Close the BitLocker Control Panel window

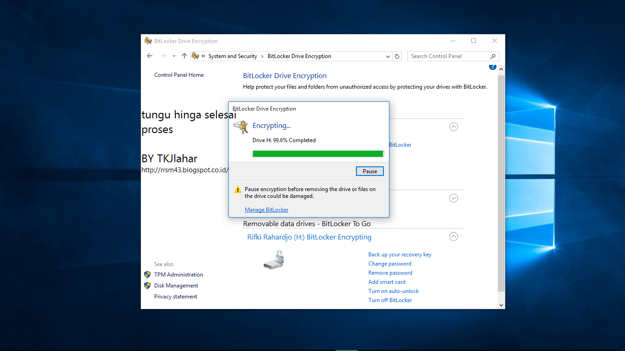(x=495, y=41)
